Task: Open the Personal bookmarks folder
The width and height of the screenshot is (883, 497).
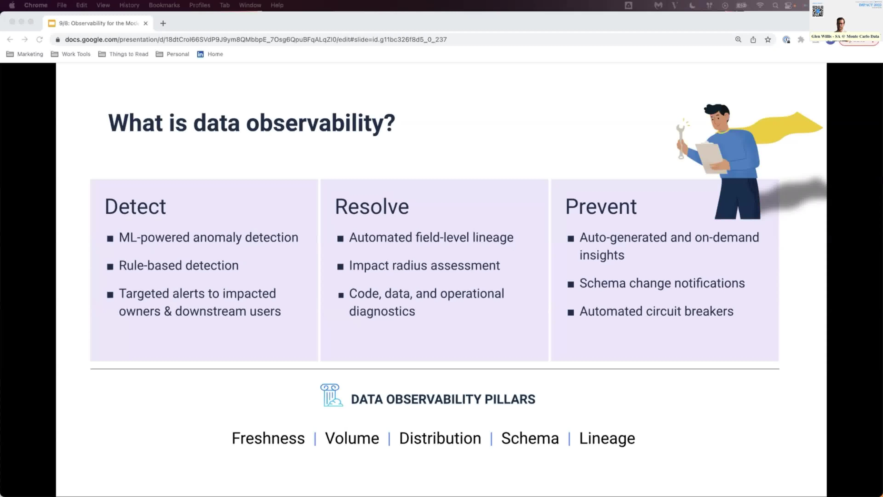Action: click(172, 54)
